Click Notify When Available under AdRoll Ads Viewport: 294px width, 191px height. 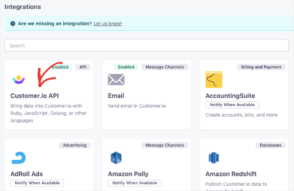tap(37, 183)
